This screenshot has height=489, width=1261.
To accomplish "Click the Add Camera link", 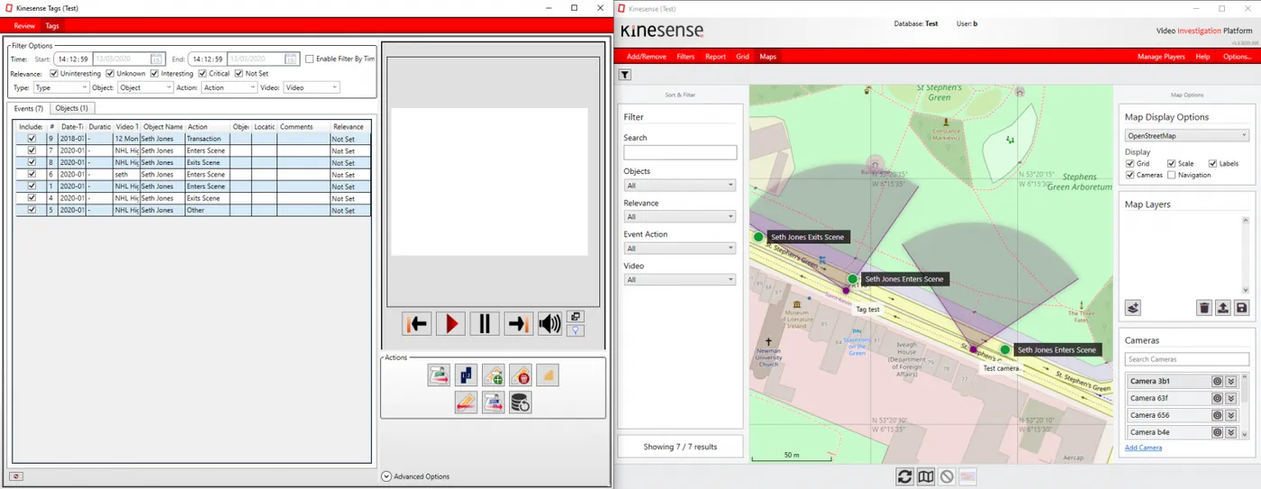I will click(x=1142, y=448).
